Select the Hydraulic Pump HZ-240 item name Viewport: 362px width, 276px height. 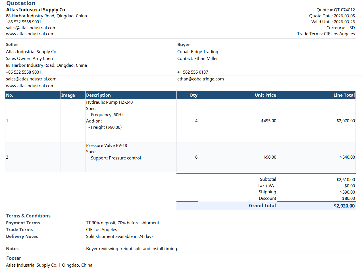click(109, 102)
